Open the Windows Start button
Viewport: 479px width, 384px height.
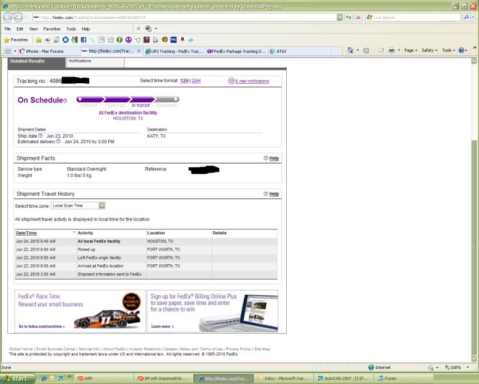click(17, 379)
